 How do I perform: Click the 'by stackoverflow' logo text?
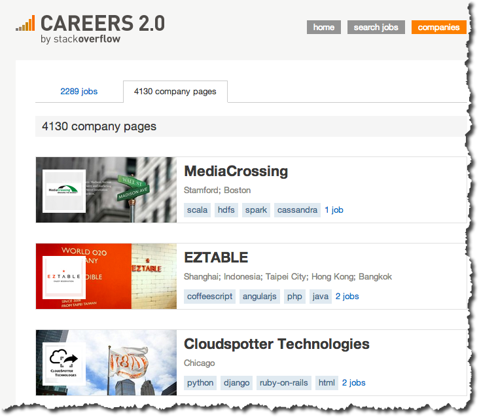[x=80, y=39]
